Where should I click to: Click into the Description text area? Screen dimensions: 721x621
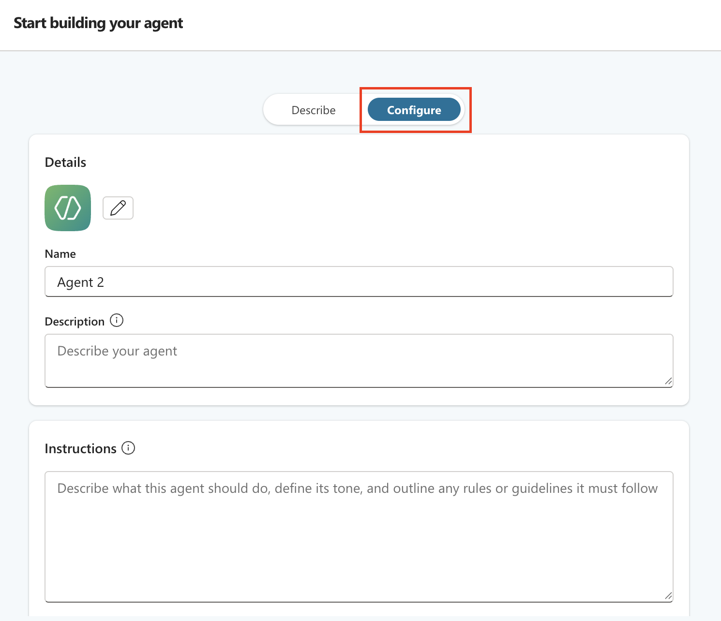359,368
